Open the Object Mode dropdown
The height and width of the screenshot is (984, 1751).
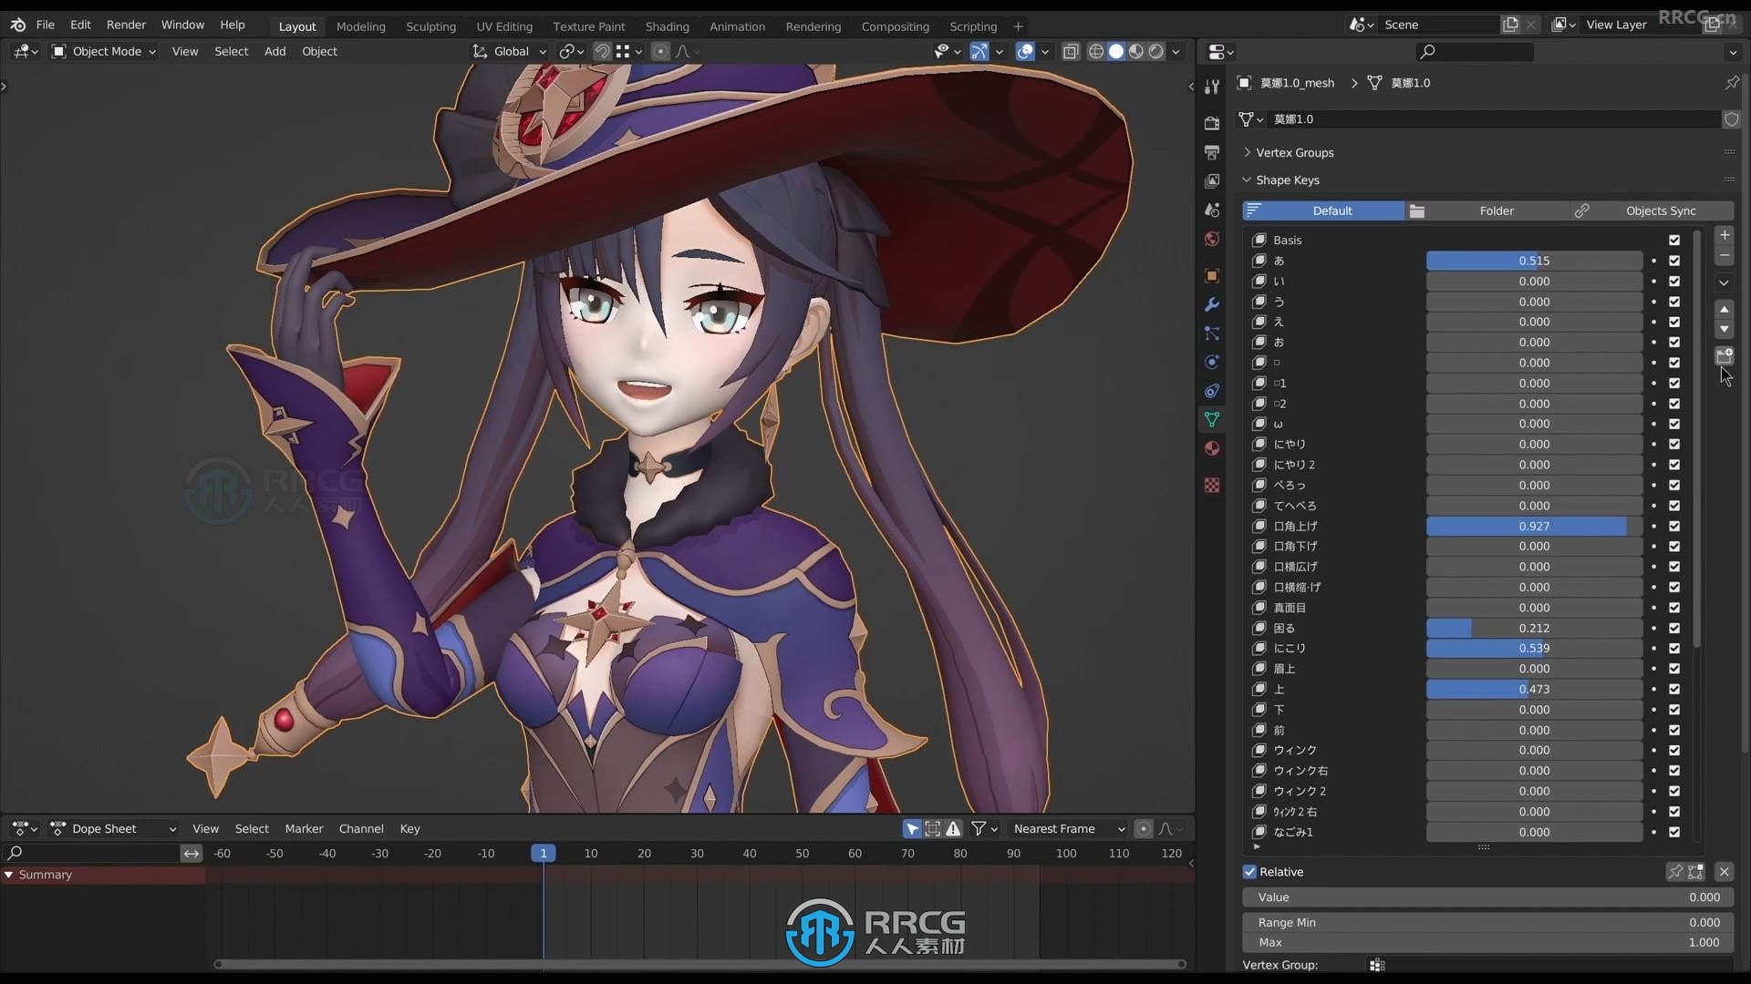click(103, 52)
